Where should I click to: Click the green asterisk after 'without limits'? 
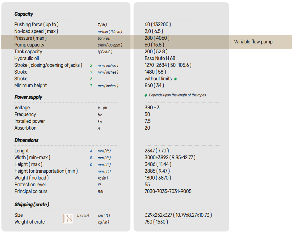[175, 79]
